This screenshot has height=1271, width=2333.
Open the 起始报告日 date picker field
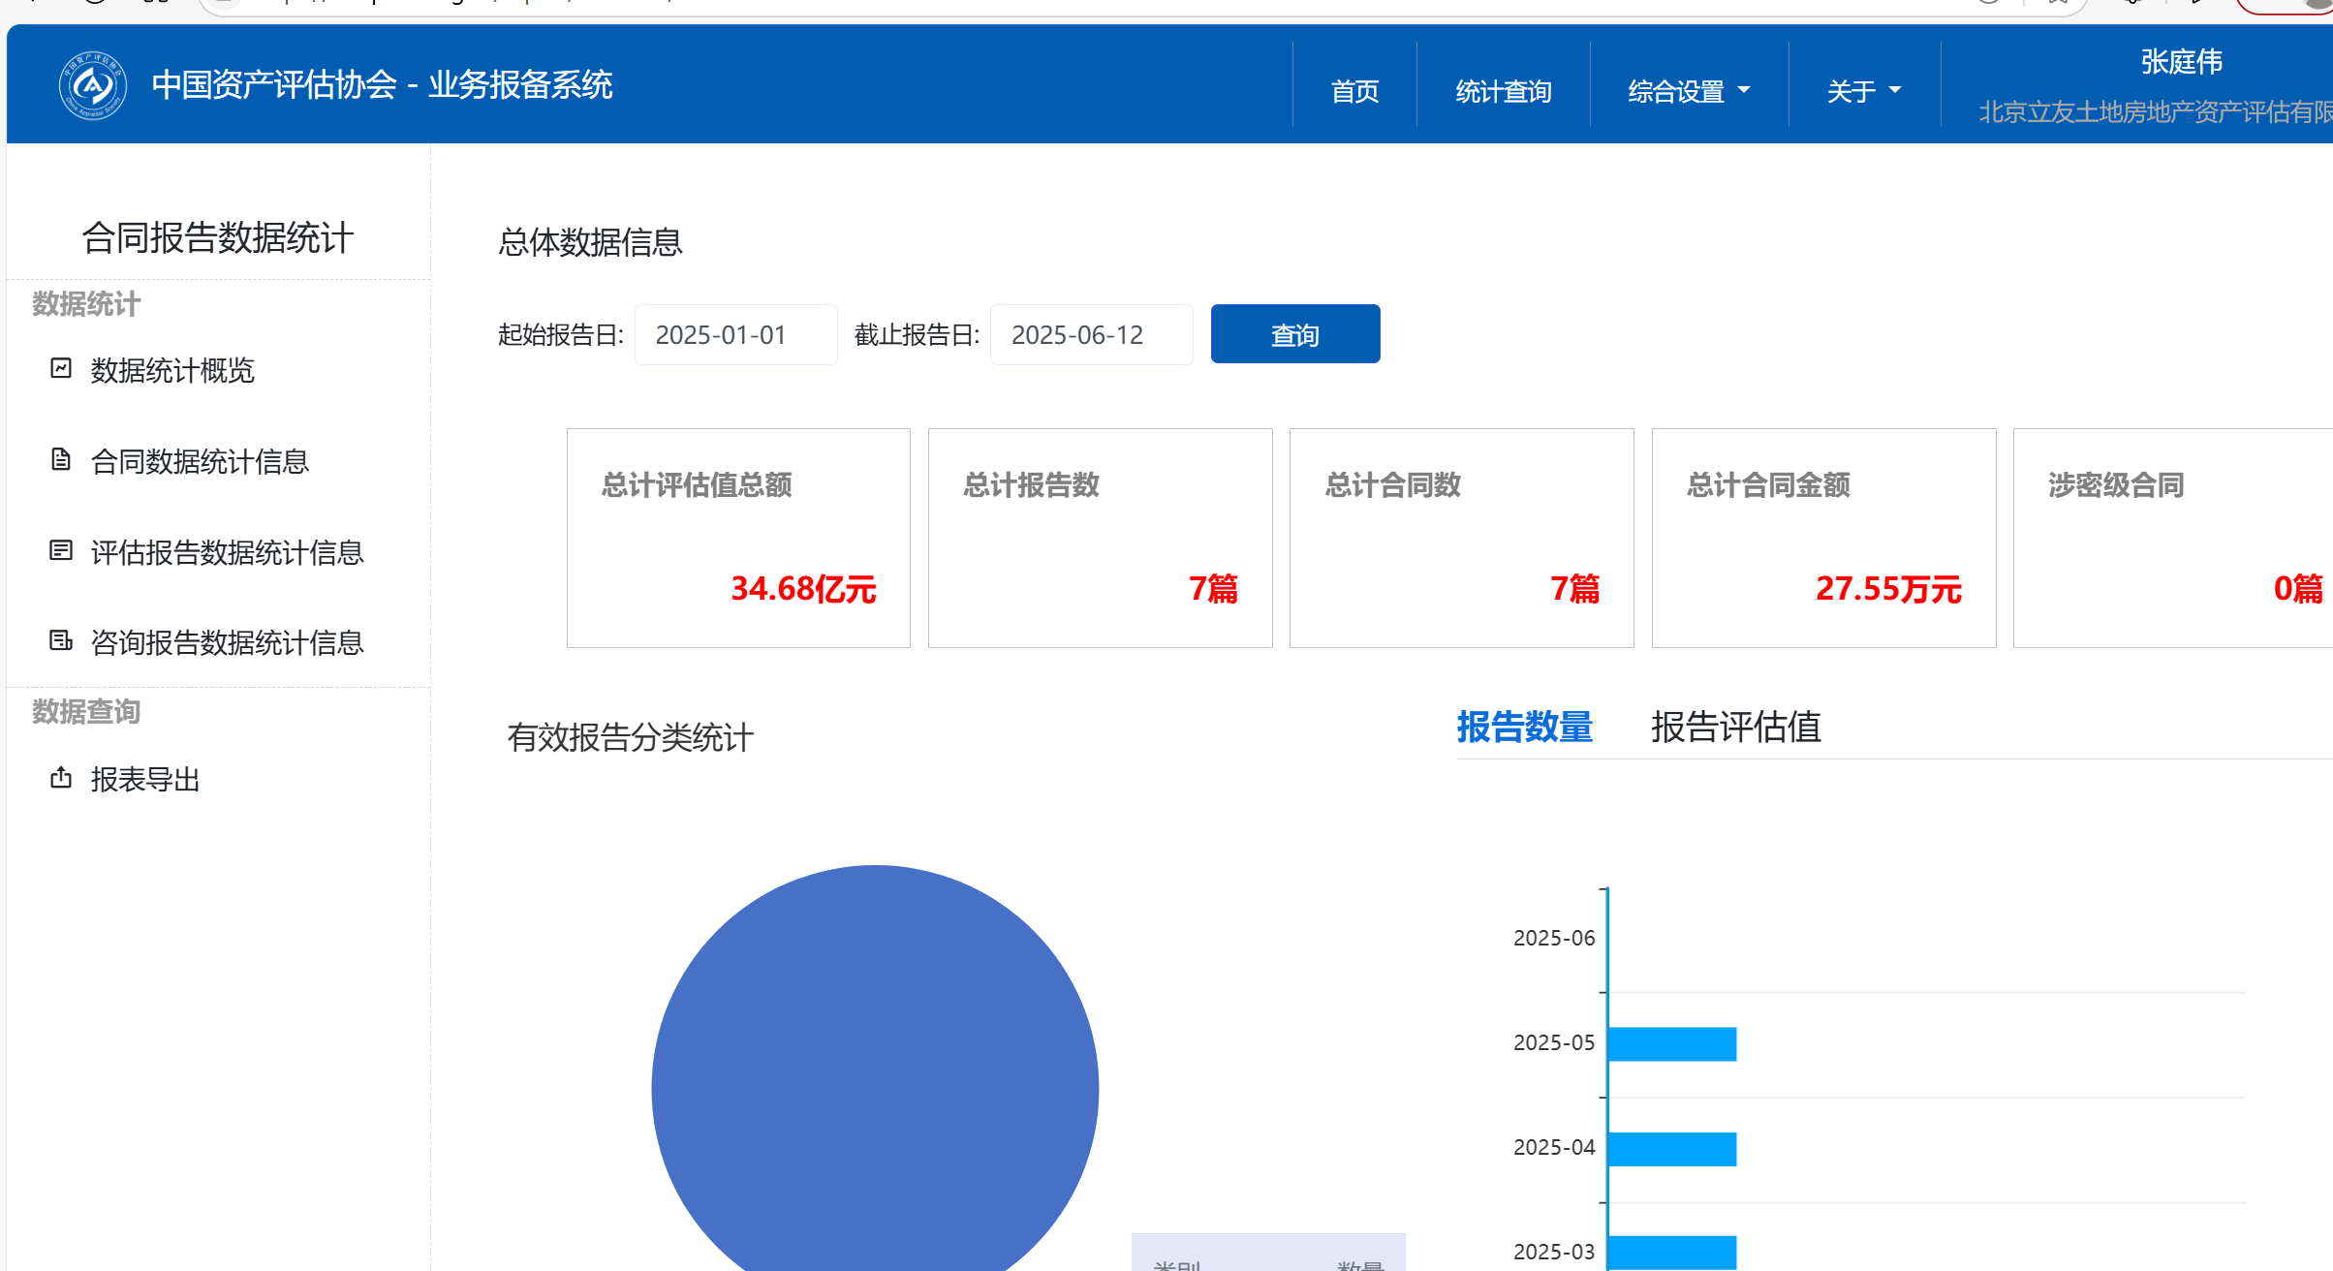pos(735,335)
